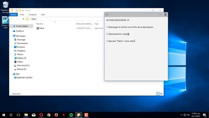Click the forward arrow in File Explorer

(17, 19)
